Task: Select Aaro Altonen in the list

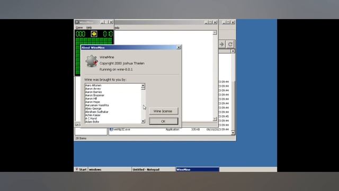Action: tap(93, 85)
